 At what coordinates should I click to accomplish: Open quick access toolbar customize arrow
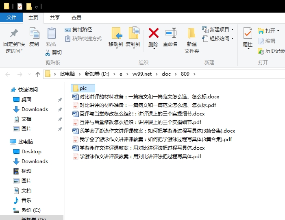coord(36,7)
